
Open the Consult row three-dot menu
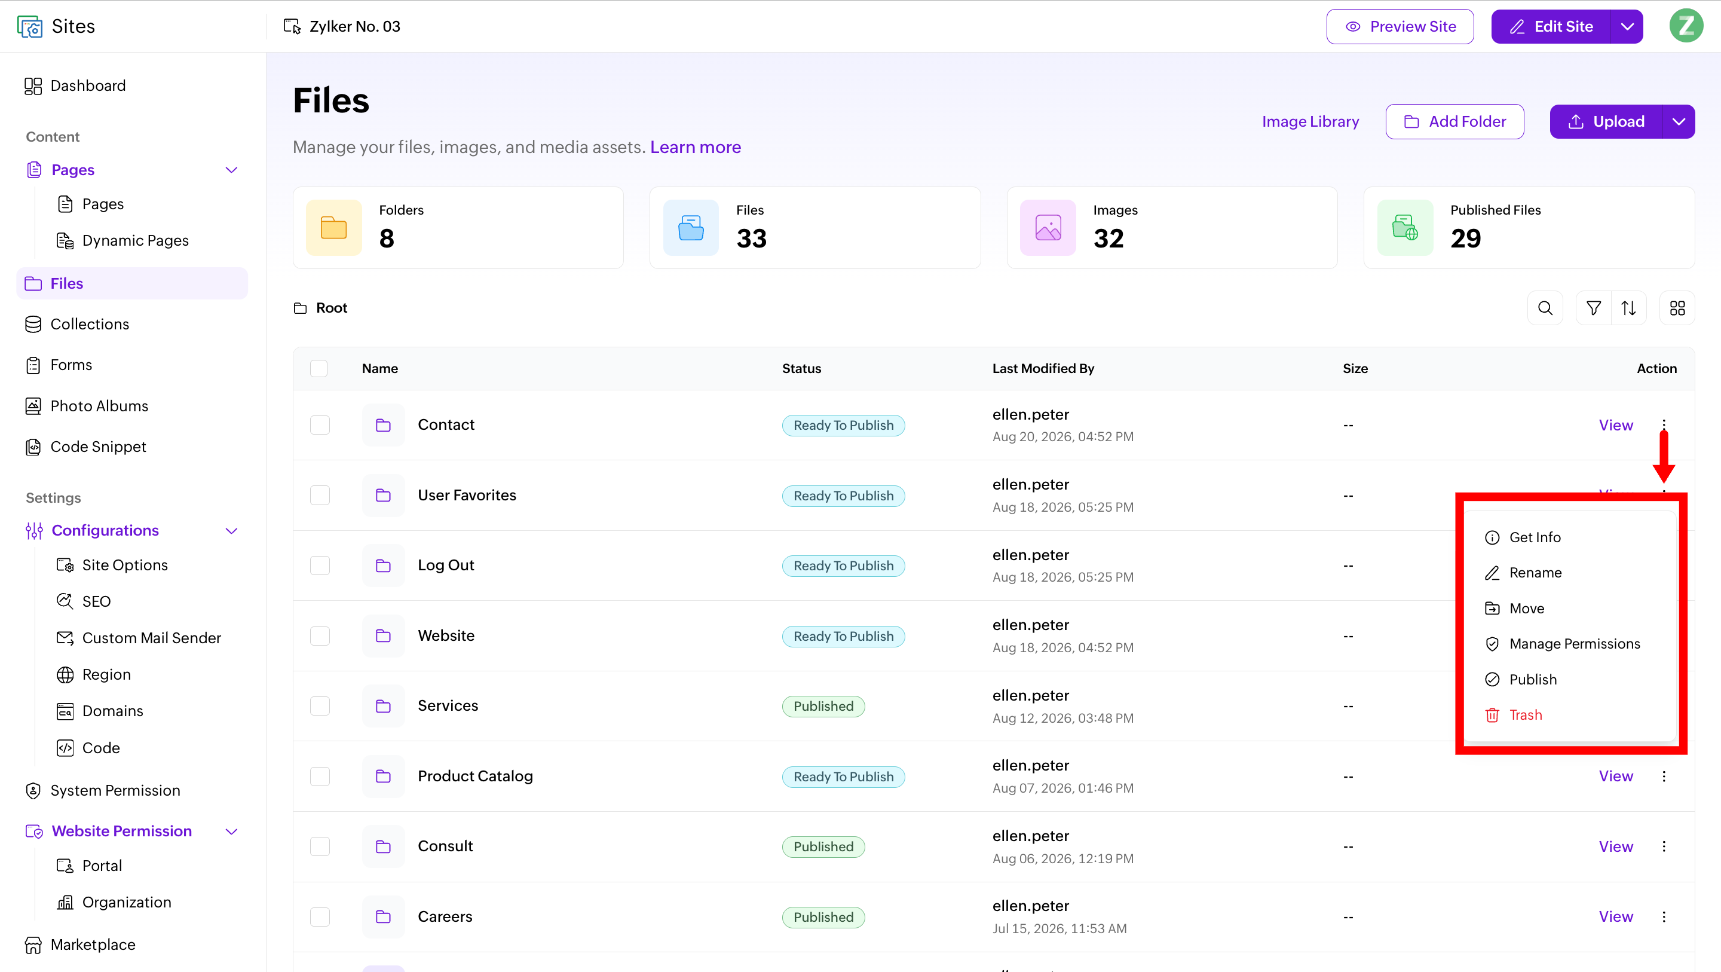tap(1664, 846)
